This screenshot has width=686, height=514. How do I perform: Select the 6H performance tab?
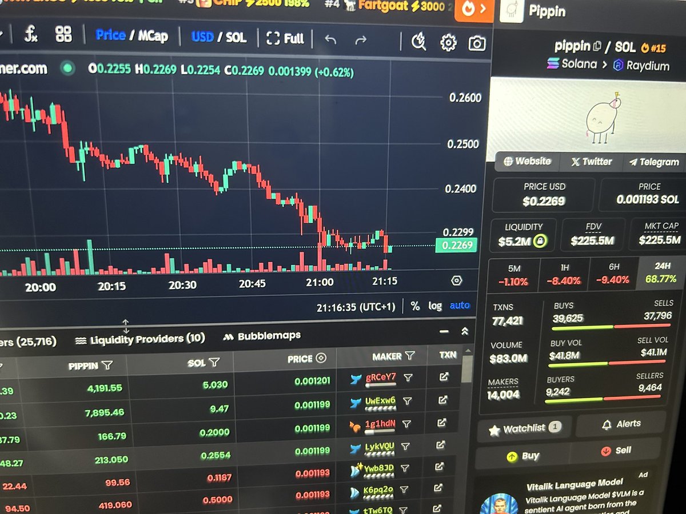[613, 273]
